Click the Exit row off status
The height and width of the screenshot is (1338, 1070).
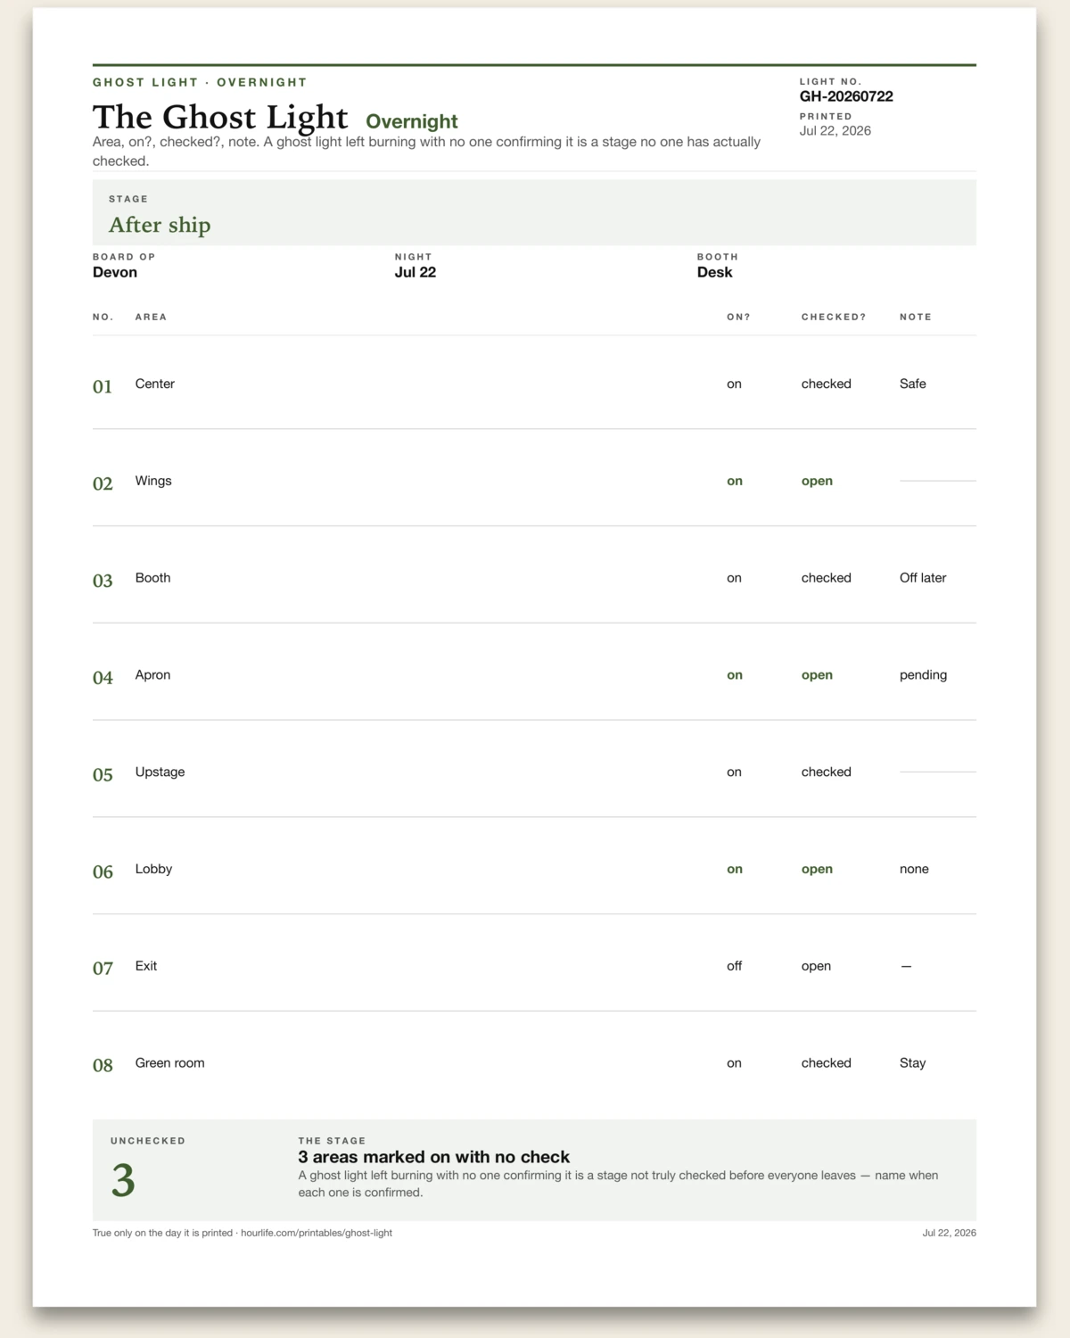point(734,966)
